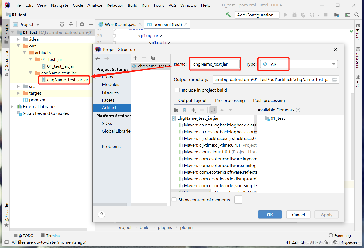Click Create Directory icon in Output Layout
The image size is (364, 248).
coord(176,110)
